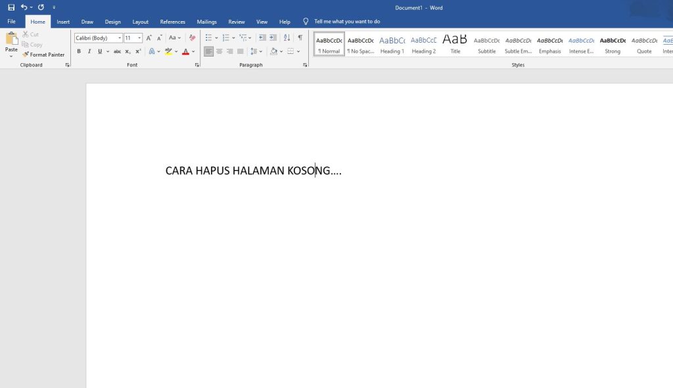The width and height of the screenshot is (673, 388).
Task: Open the File menu
Action: (x=12, y=22)
